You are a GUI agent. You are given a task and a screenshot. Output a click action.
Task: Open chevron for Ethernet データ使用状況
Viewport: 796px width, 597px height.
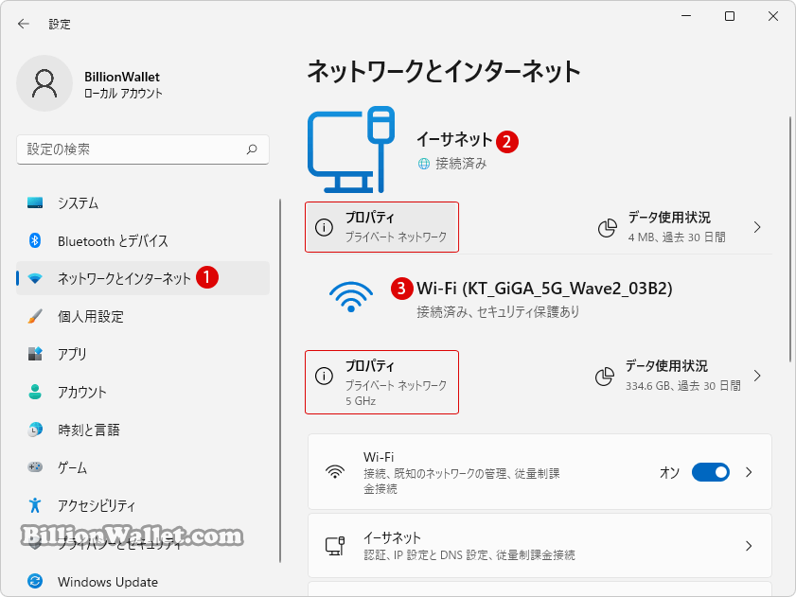[x=757, y=227]
